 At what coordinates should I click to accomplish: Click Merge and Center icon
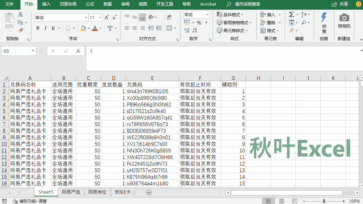tap(169, 28)
